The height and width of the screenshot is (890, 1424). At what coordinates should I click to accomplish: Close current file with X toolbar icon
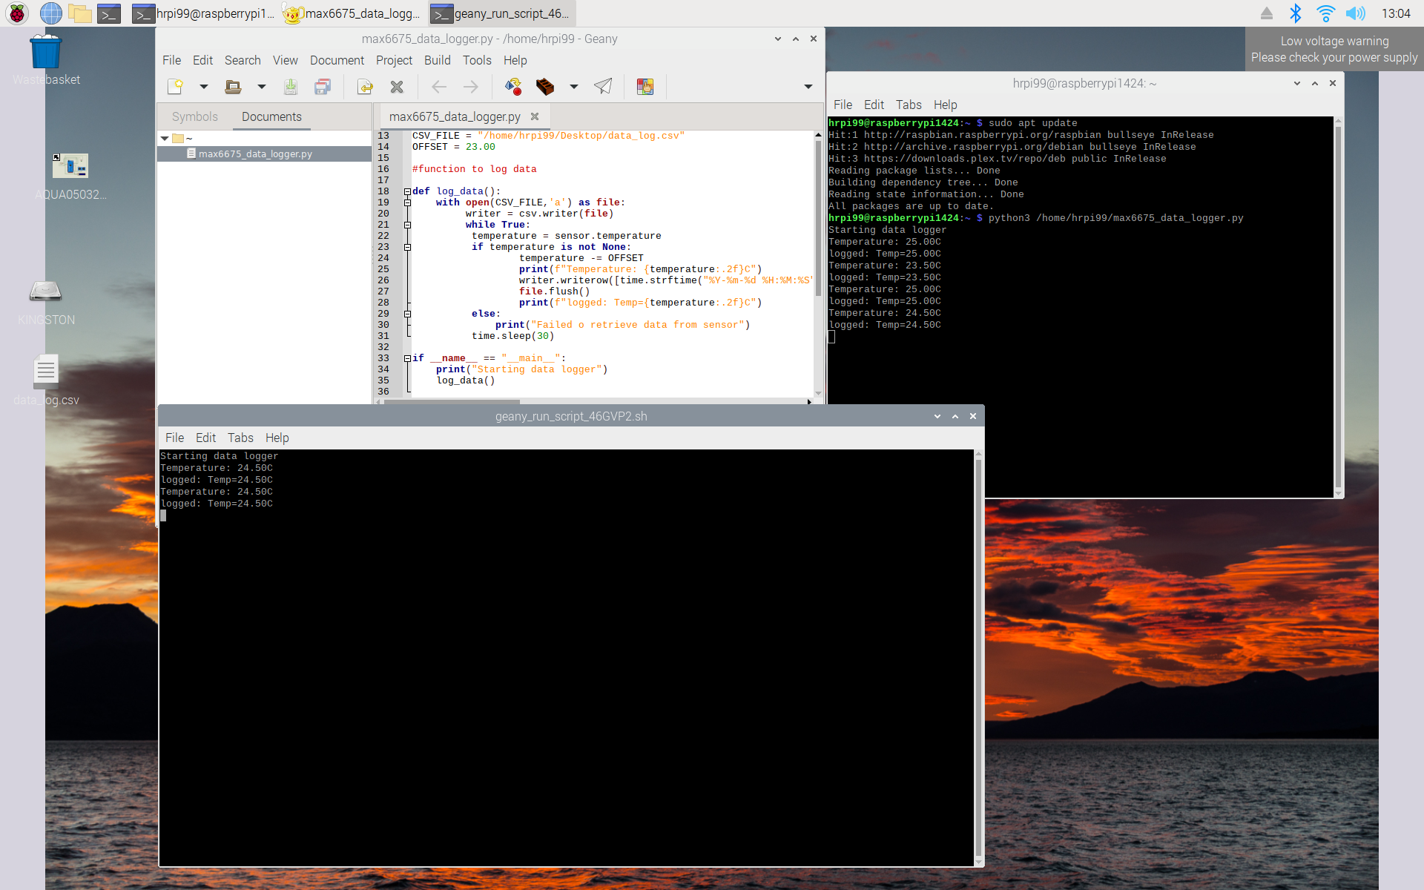point(397,87)
